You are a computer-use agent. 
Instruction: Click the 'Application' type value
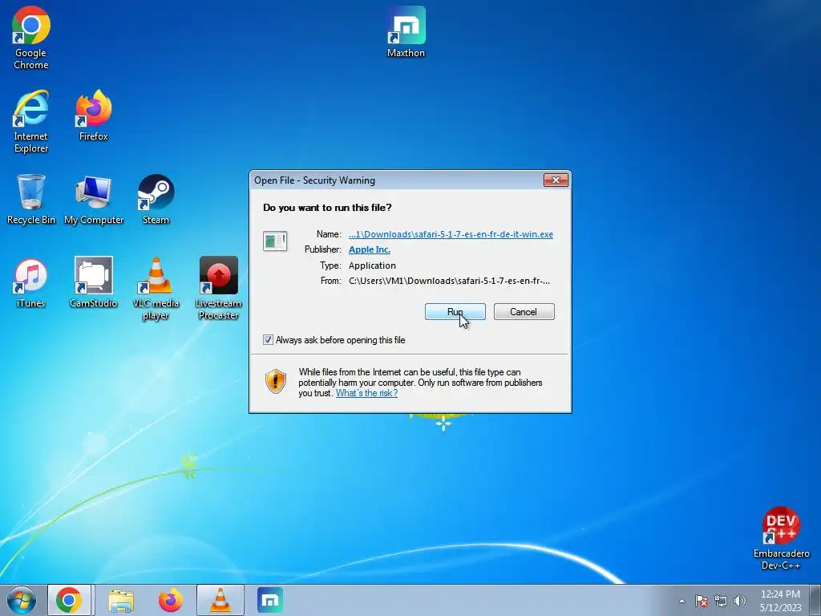[x=372, y=265]
